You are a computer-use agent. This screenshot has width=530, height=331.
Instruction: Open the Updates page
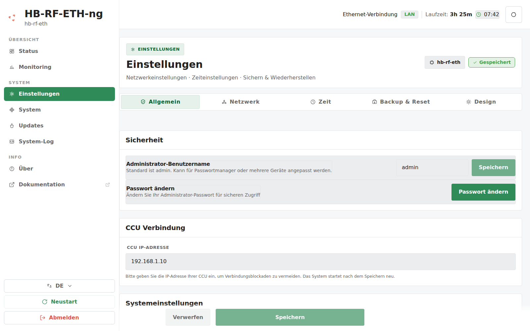(x=59, y=126)
